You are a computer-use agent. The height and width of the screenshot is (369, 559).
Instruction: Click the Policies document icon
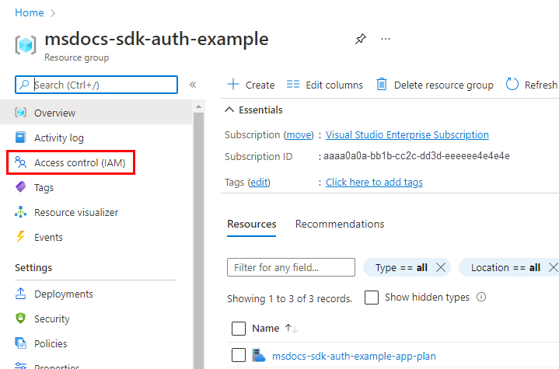[x=21, y=343]
